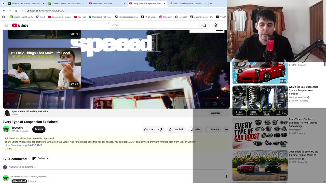Open the TikTok Studio bookmark
This screenshot has height=183, width=326.
point(148,17)
